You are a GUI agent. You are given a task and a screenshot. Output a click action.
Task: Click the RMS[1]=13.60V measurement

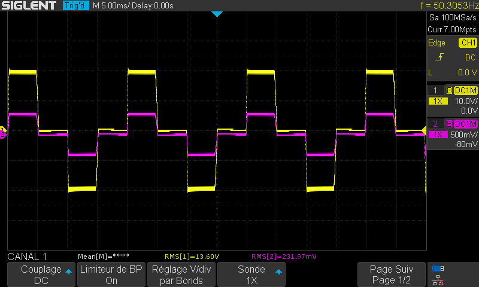point(192,257)
